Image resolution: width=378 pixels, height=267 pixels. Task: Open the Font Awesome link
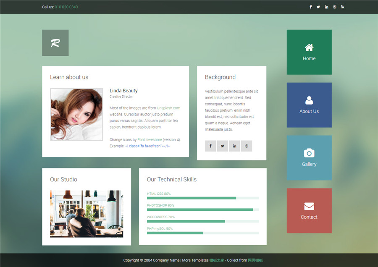[150, 140]
